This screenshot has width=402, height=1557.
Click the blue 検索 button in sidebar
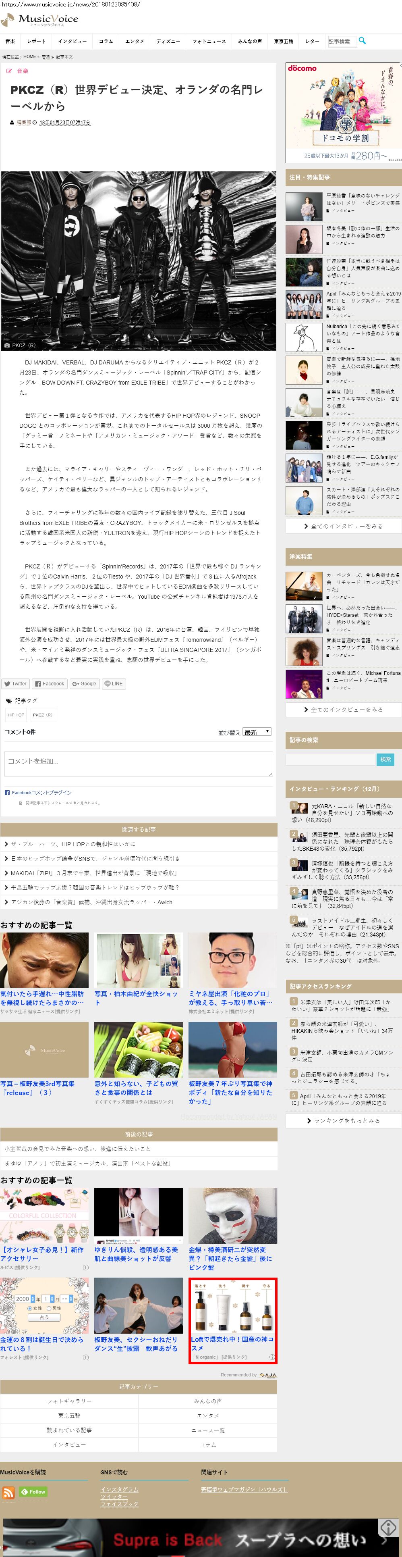pyautogui.click(x=385, y=759)
